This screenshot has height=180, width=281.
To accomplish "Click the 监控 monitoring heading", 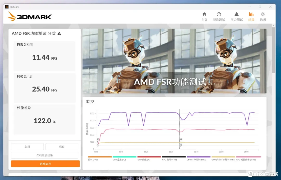I will 90,102.
